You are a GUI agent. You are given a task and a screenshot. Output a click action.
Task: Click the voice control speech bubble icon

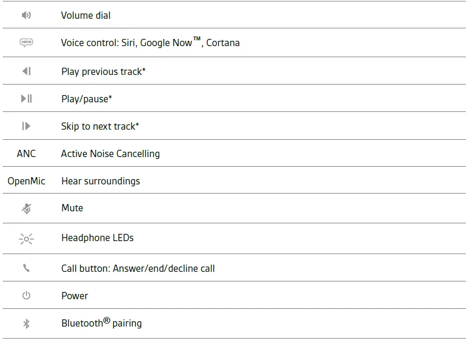coord(26,42)
